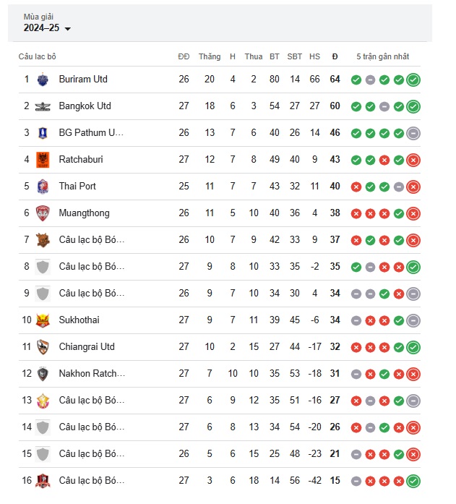
Task: Click the Chiangrai Utd club crest
Action: tap(43, 347)
